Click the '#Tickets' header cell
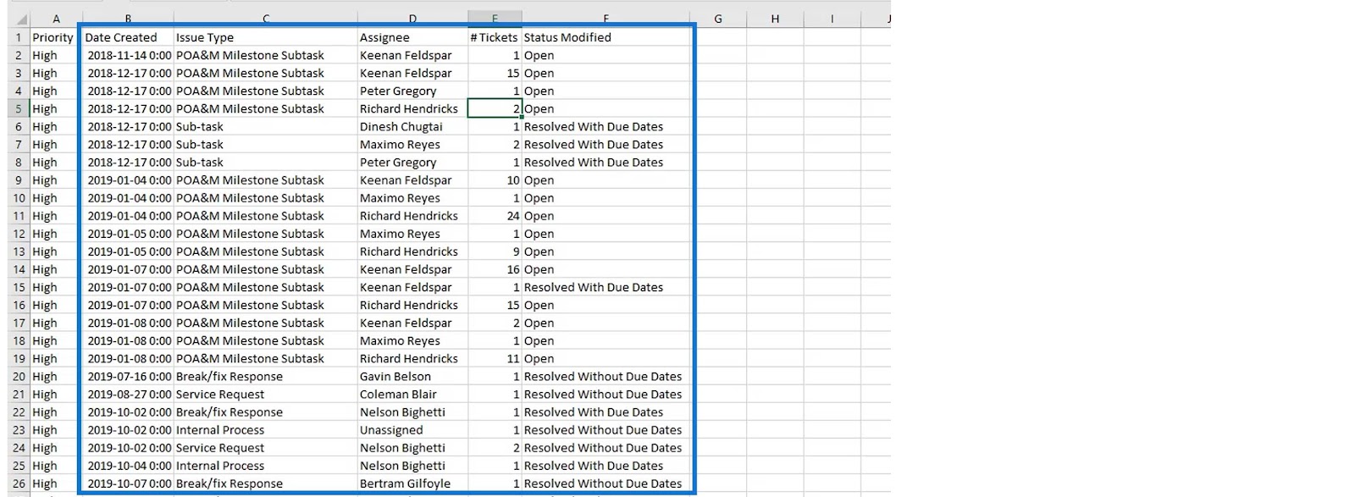 pos(495,37)
